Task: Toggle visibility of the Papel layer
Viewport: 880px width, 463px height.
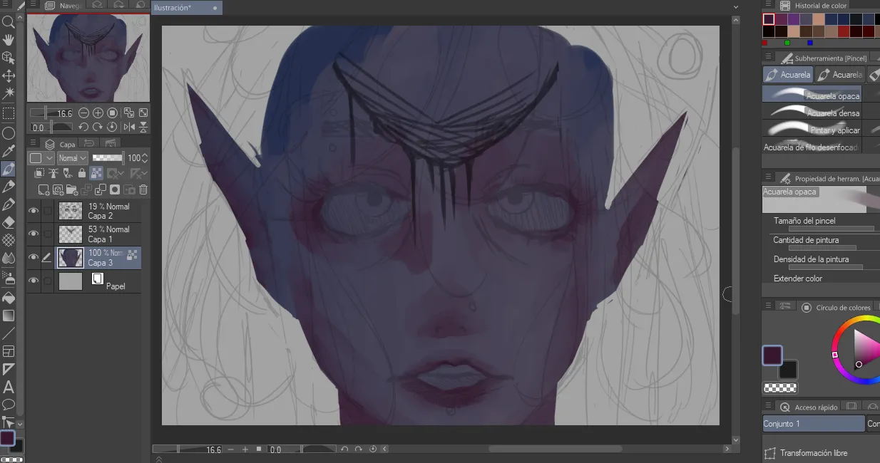Action: point(33,281)
